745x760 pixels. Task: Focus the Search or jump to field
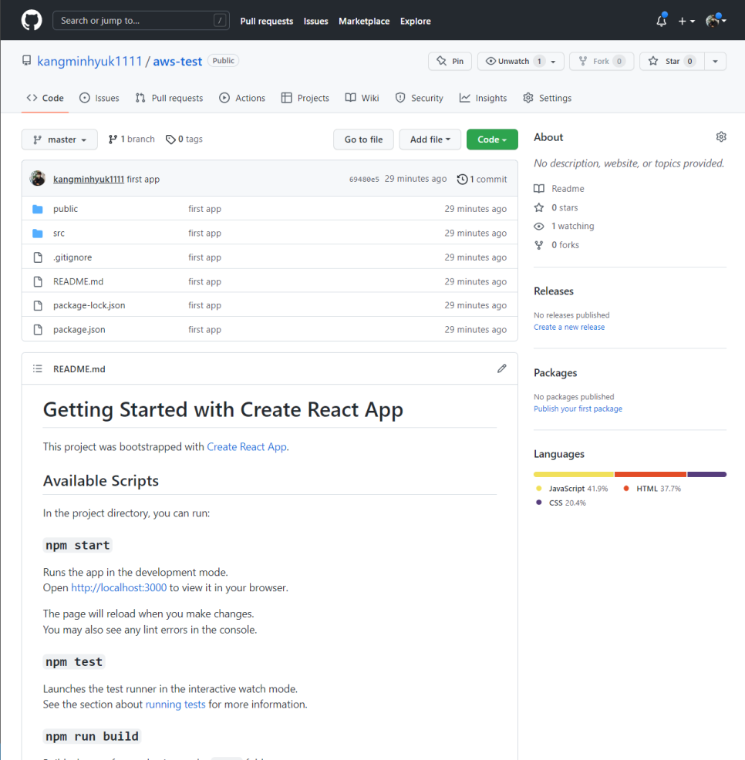coord(140,20)
